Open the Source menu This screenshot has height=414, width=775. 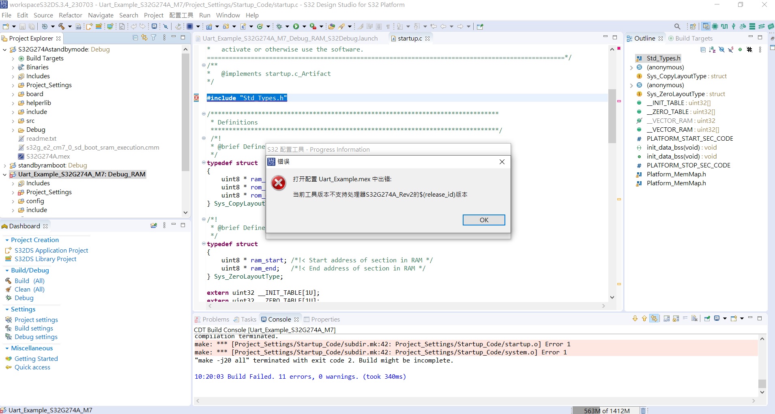click(x=43, y=15)
